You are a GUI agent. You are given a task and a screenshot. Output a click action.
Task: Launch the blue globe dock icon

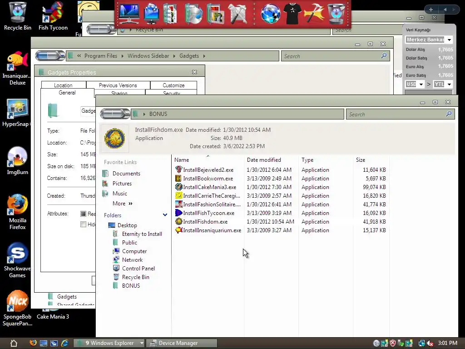(x=271, y=14)
